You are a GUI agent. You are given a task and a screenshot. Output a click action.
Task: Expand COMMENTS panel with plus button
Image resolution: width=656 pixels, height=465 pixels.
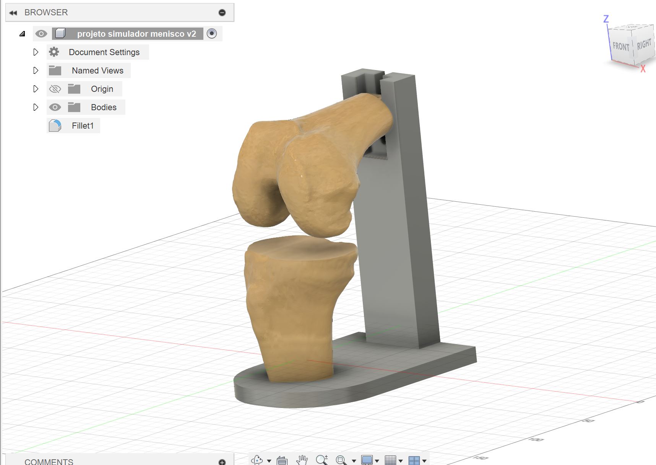tap(222, 462)
